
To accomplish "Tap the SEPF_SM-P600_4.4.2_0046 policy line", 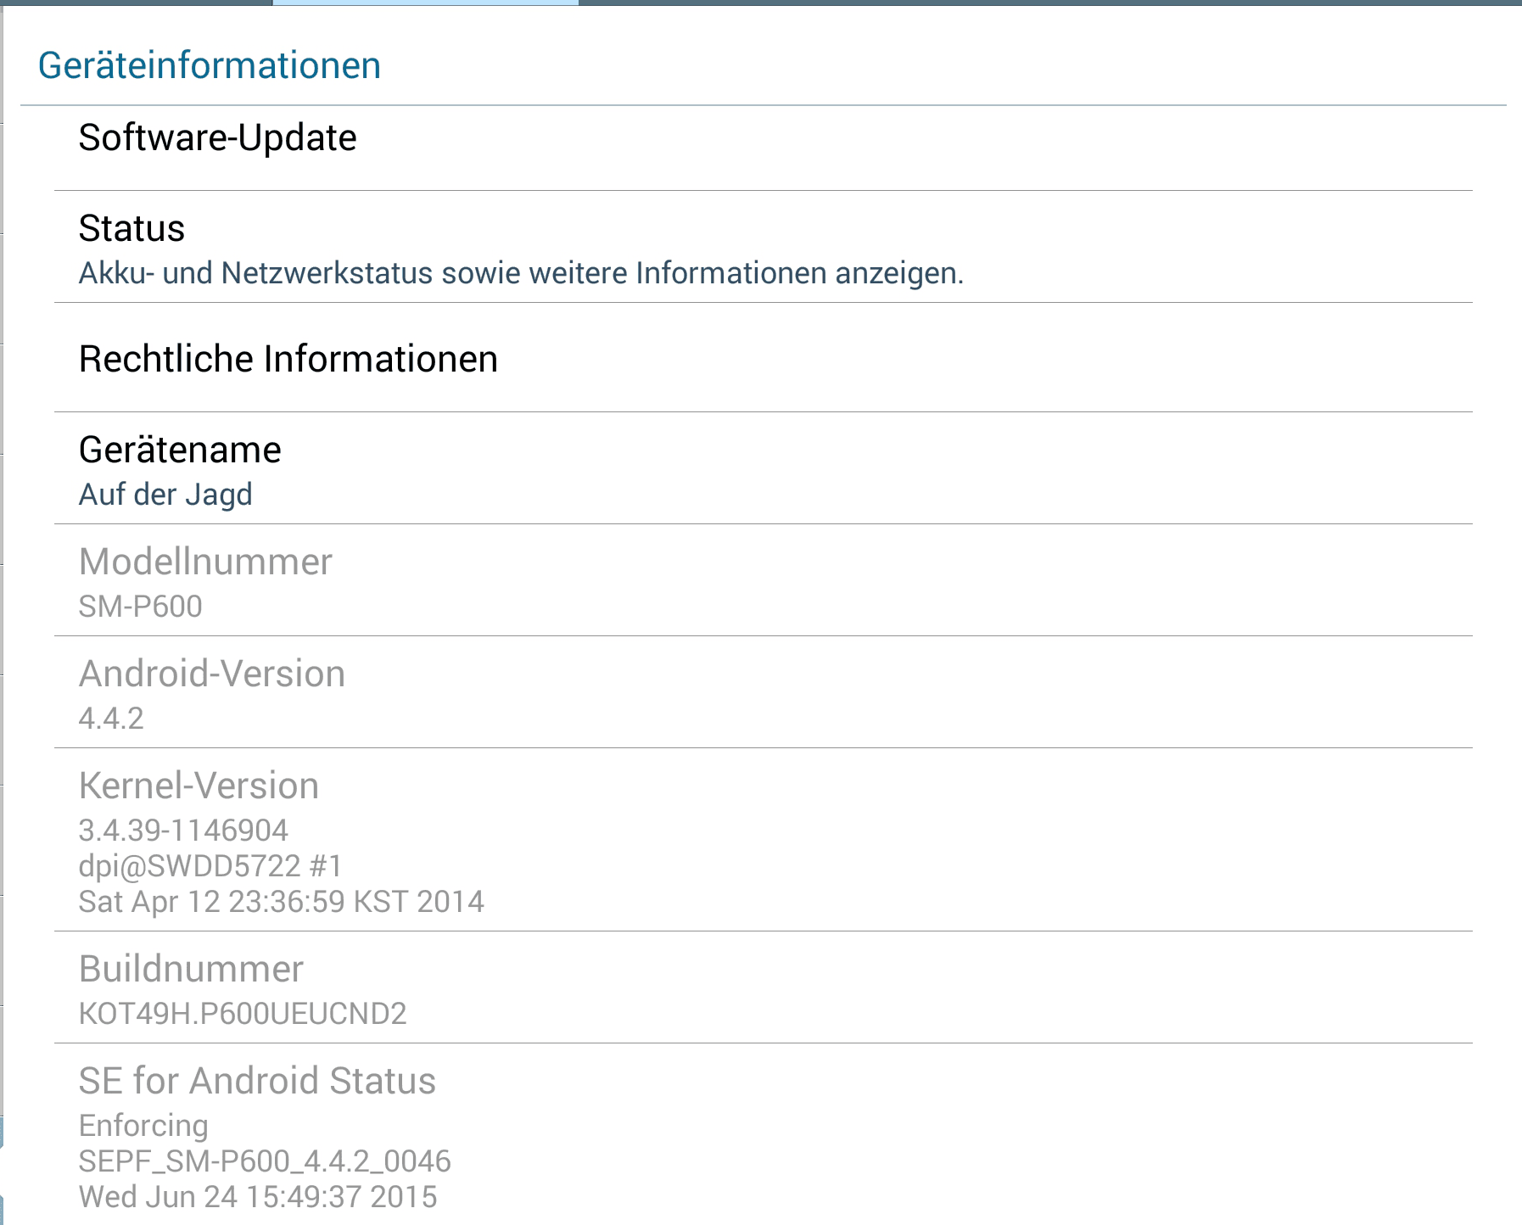I will point(265,1161).
